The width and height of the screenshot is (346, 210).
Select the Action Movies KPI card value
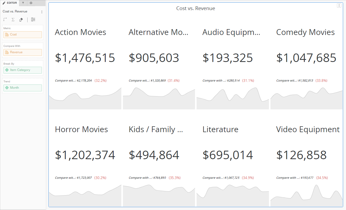click(x=85, y=58)
